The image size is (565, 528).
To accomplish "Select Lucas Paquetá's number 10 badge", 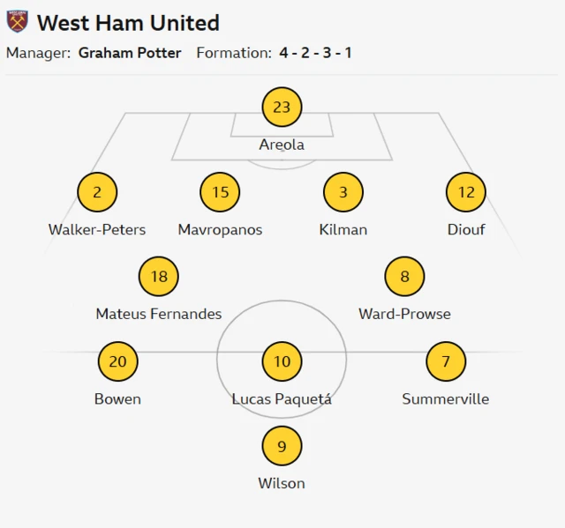I will [x=282, y=361].
